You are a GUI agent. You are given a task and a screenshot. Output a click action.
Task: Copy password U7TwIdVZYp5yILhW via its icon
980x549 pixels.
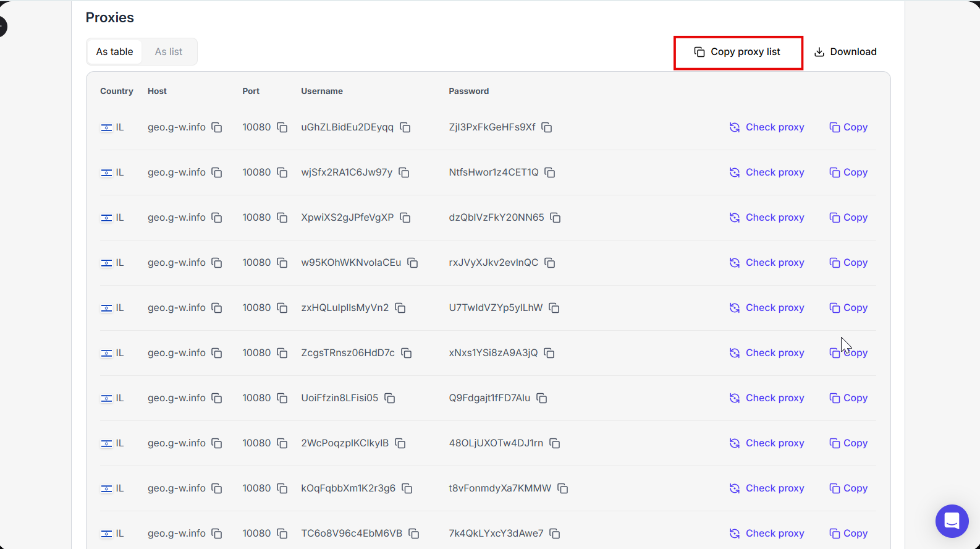click(x=554, y=308)
